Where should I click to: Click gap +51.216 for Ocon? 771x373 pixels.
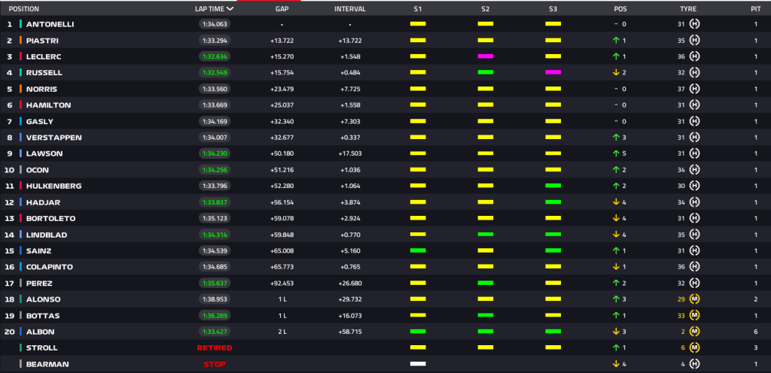click(x=282, y=170)
